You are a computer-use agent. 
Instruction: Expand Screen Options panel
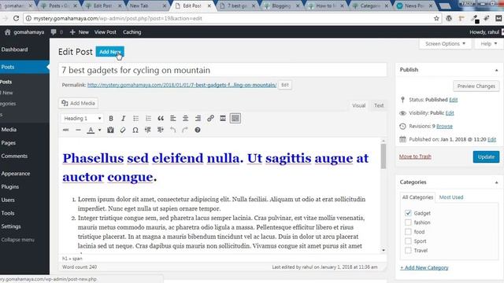(445, 44)
